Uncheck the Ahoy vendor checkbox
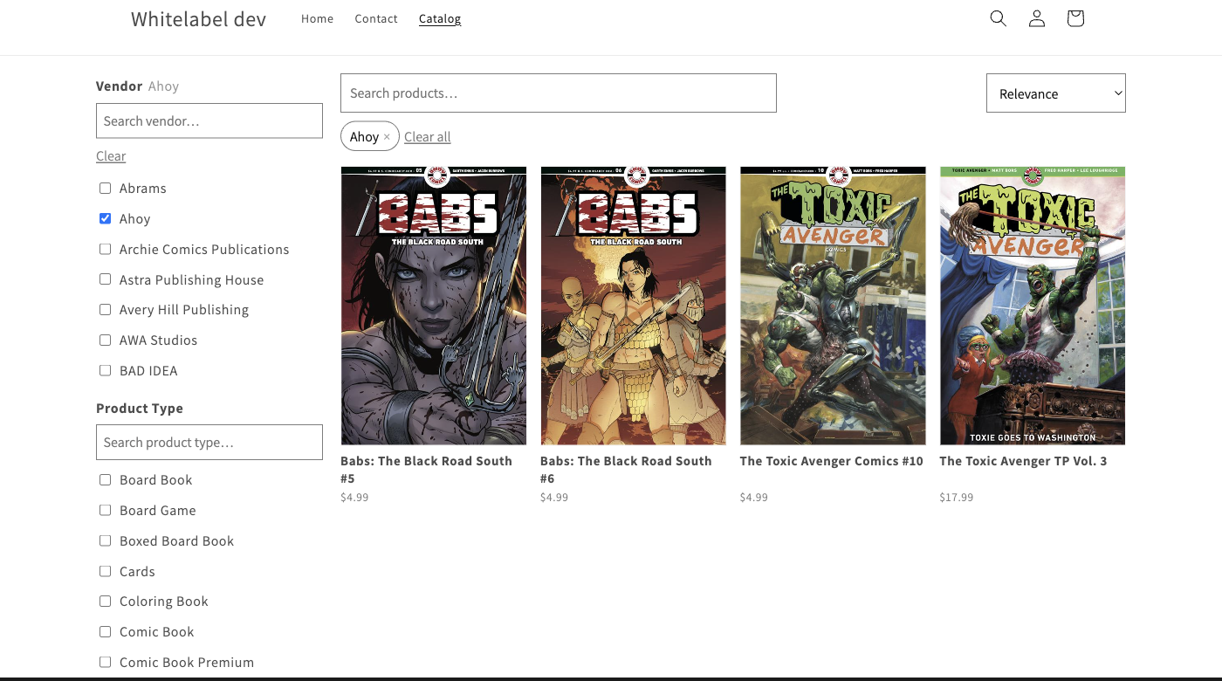This screenshot has width=1222, height=681. (106, 218)
